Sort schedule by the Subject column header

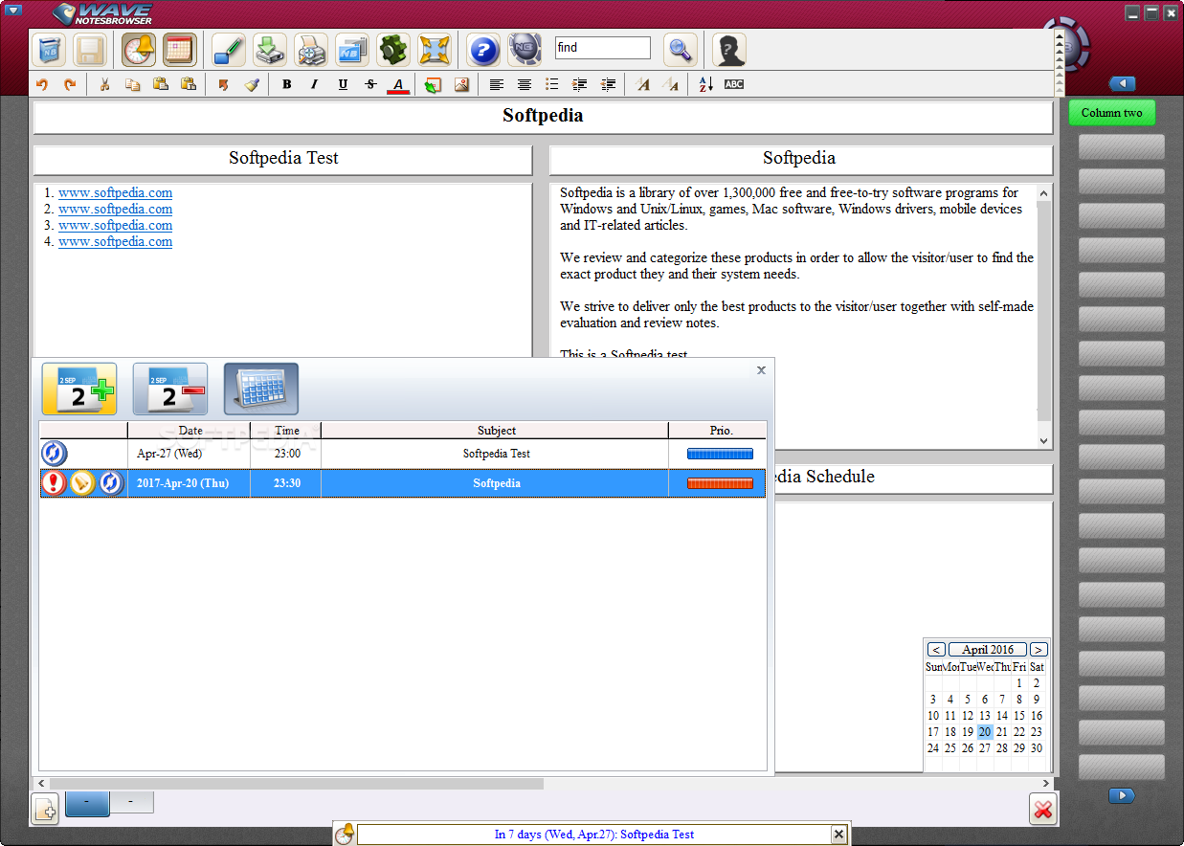[x=496, y=431]
